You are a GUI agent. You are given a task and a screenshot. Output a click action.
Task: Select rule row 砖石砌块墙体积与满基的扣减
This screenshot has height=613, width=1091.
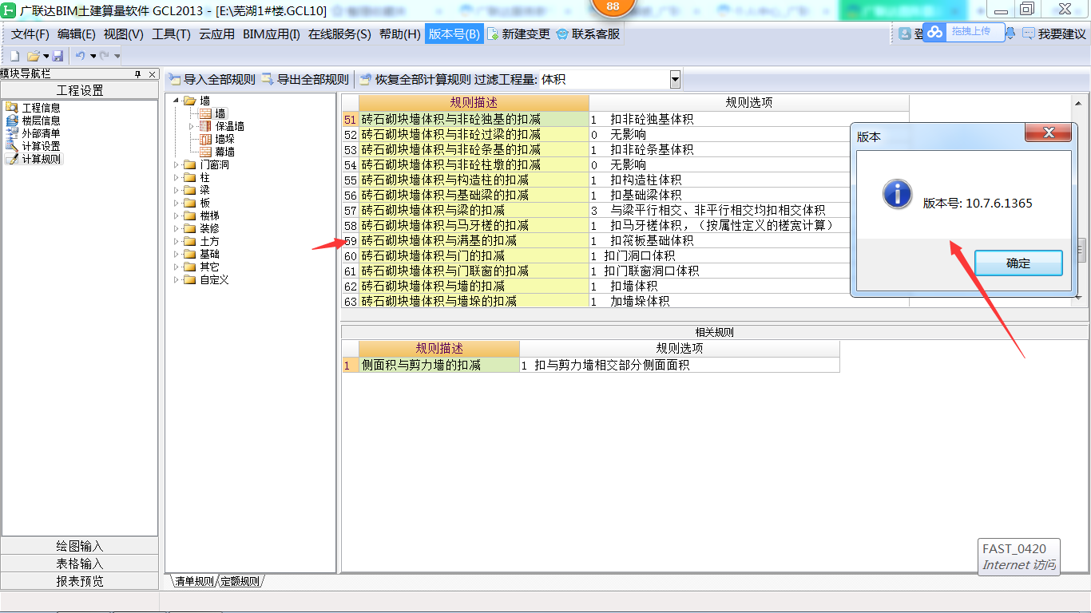[x=474, y=240]
